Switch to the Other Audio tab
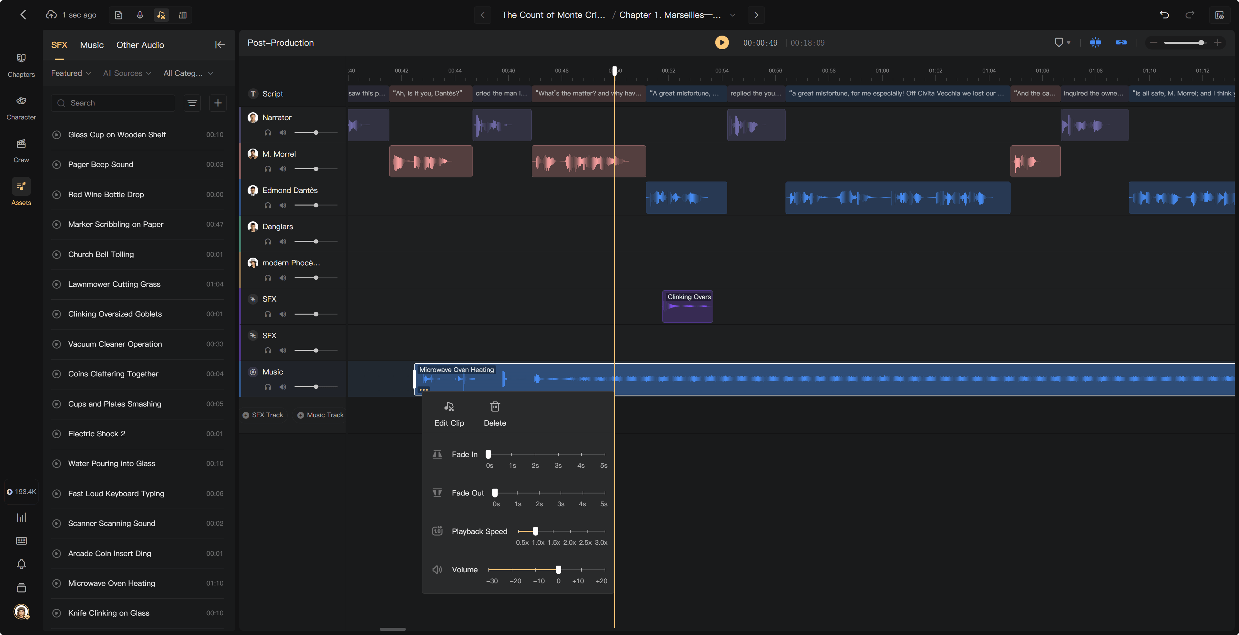1239x635 pixels. tap(140, 45)
